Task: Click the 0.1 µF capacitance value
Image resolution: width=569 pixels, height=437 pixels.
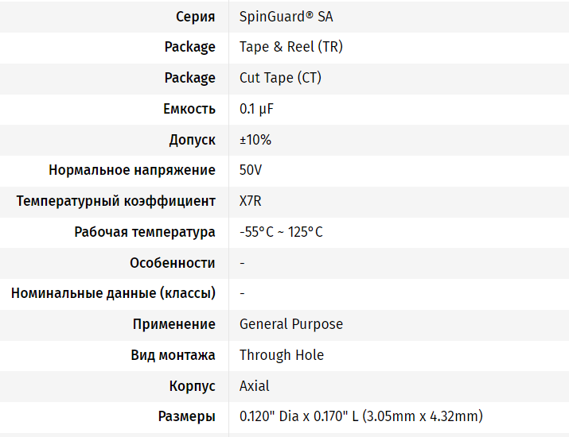Action: (257, 109)
